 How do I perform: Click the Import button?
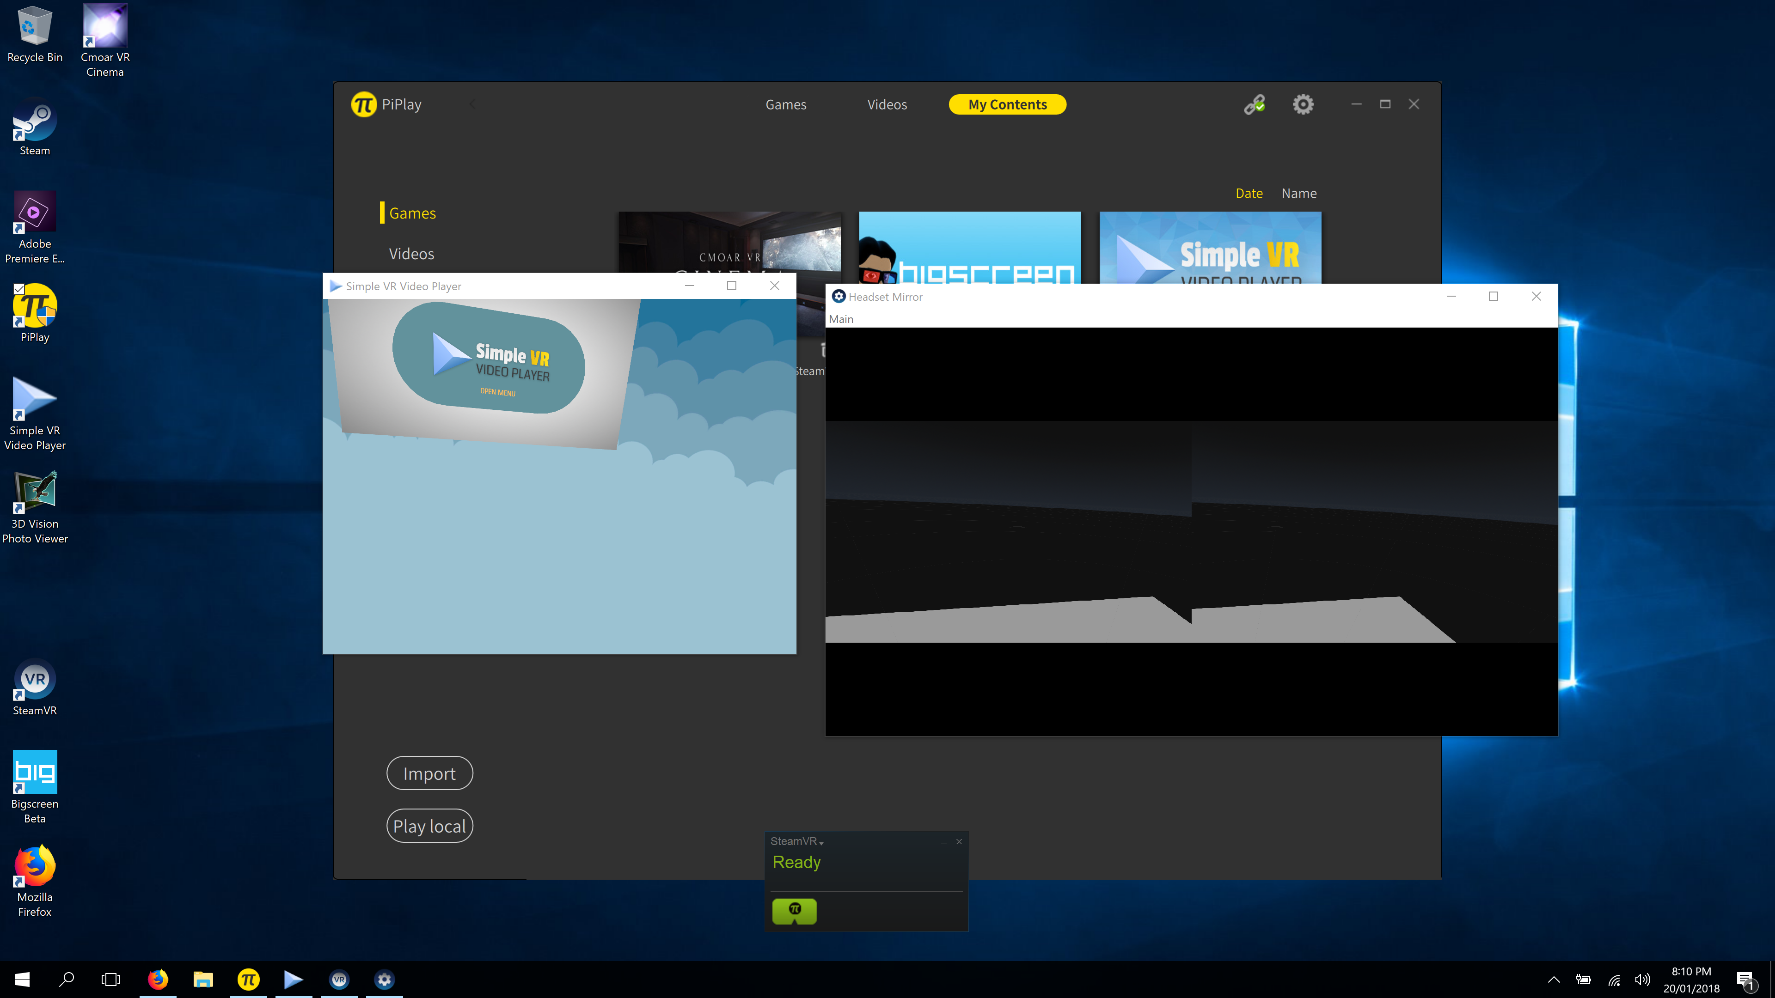point(429,773)
